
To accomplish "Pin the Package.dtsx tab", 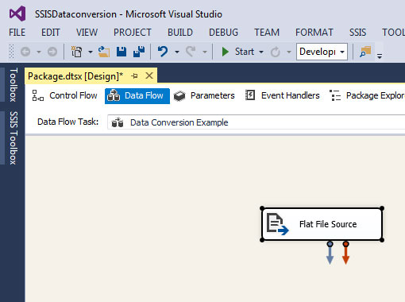I will coord(134,76).
